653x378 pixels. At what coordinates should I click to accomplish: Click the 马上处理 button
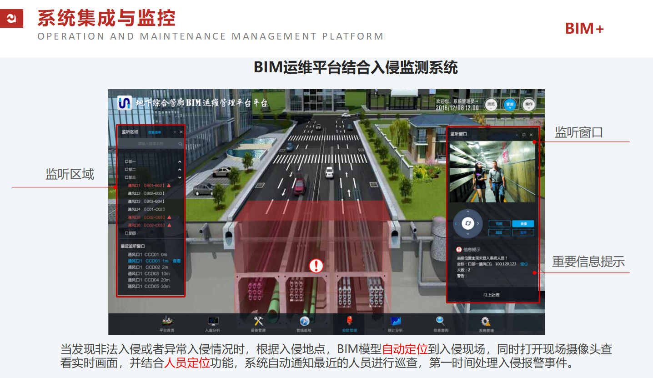click(491, 295)
